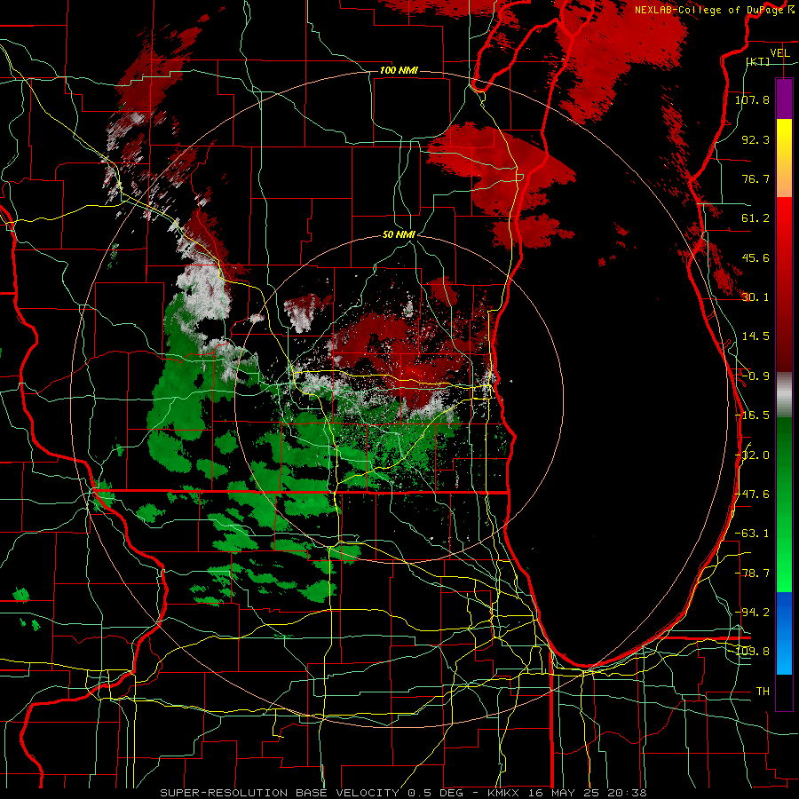Viewport: 799px width, 799px height.
Task: Select the 107.8 velocity scale value
Action: (752, 99)
